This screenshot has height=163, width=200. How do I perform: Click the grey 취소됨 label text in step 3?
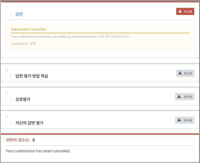[x=188, y=97]
